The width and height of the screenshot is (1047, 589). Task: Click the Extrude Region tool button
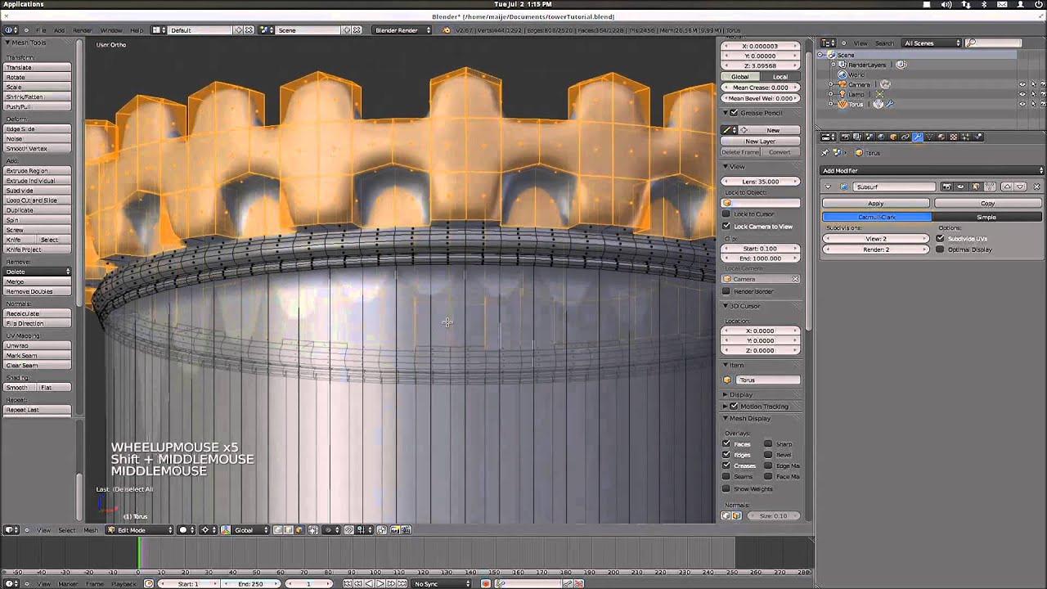click(x=38, y=171)
